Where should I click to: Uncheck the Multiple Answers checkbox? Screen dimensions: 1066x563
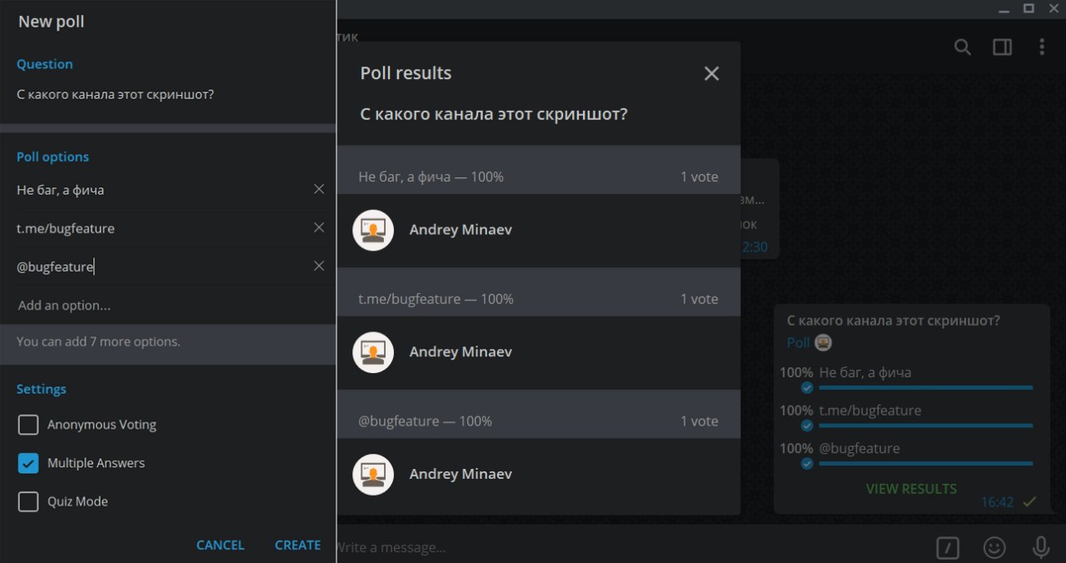tap(28, 463)
